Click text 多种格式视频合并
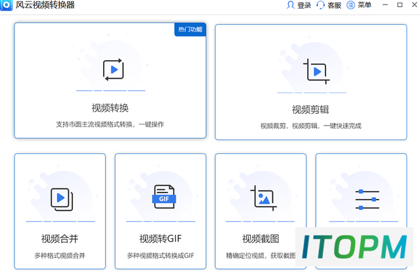The image size is (420, 273). coord(60,255)
